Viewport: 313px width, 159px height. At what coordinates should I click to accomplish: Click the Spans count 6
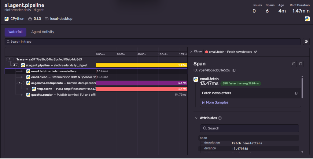click(267, 11)
